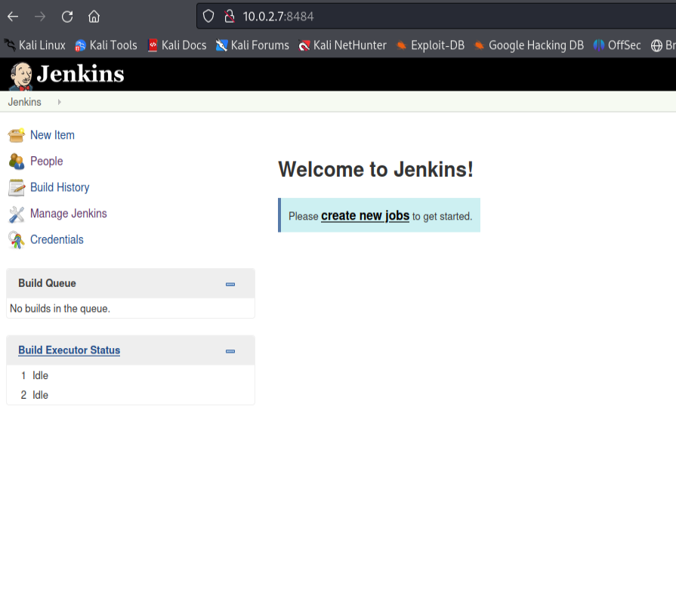Click executor 1 Idle row
676x589 pixels.
click(130, 375)
